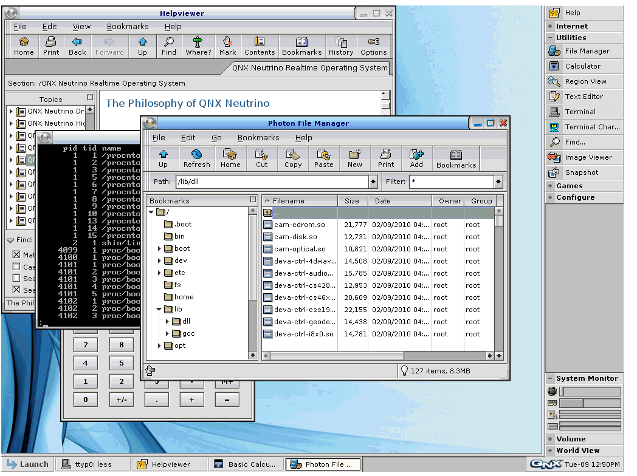Open the Filter dropdown in File Manager
This screenshot has height=476, width=637.
point(498,182)
